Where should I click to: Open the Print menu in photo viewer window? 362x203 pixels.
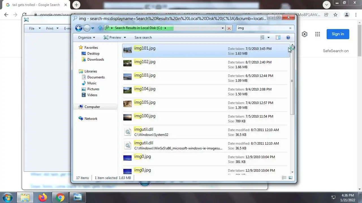[52, 28]
